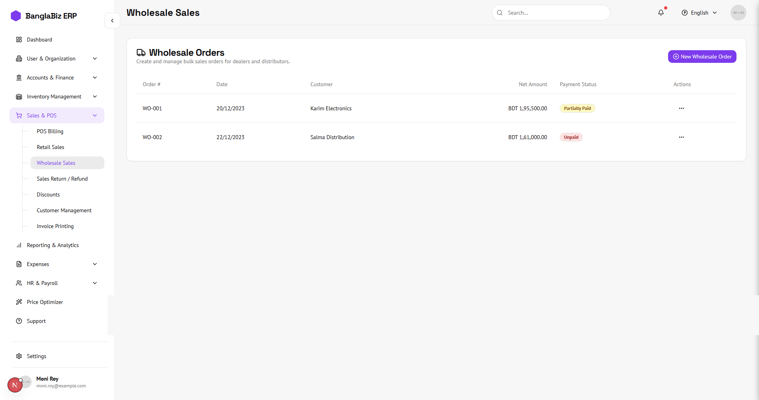
Task: Open actions menu for order WO-002
Action: tap(681, 137)
